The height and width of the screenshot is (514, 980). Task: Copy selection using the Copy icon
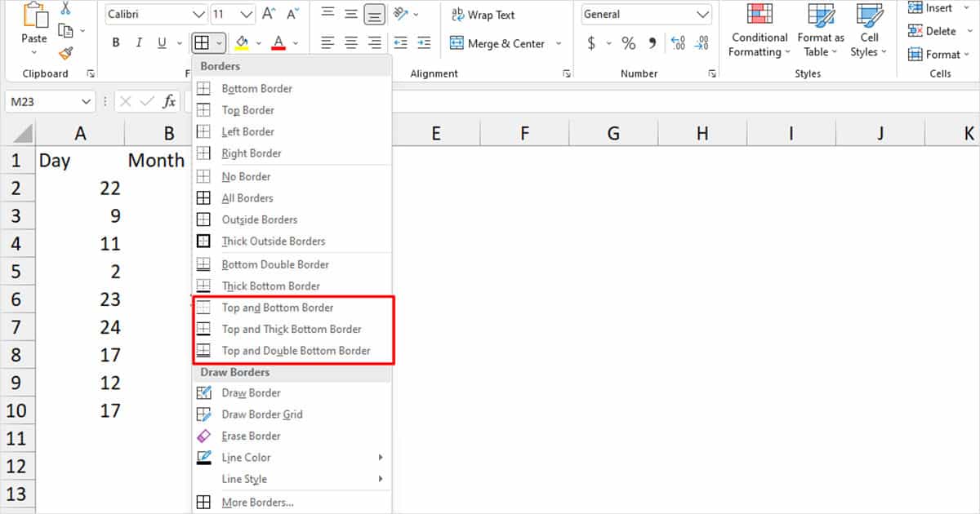pos(66,31)
